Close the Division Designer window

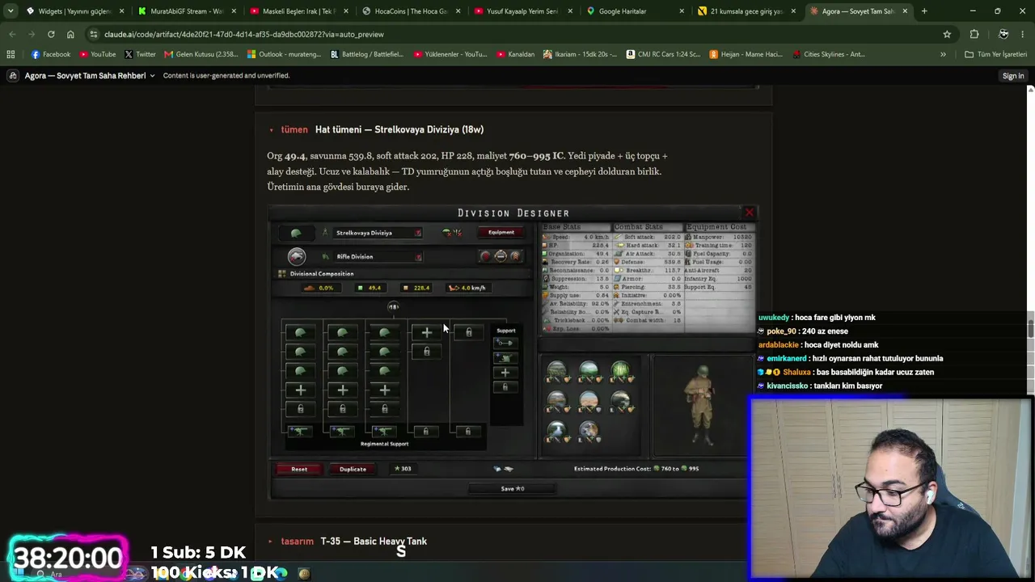coord(749,213)
